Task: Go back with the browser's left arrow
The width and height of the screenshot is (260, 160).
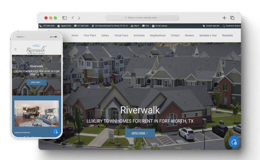Action: coord(72,18)
